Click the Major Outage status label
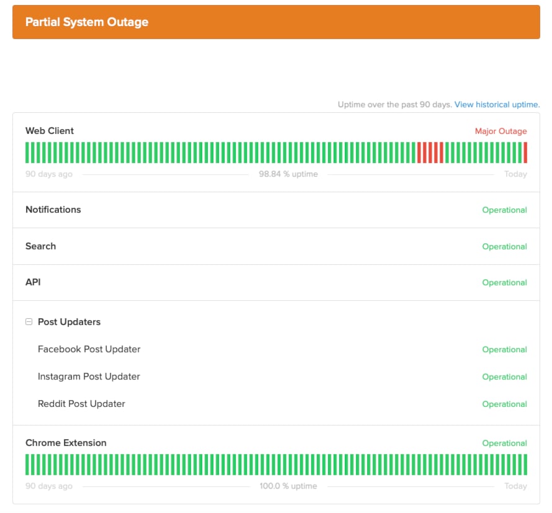 click(501, 131)
